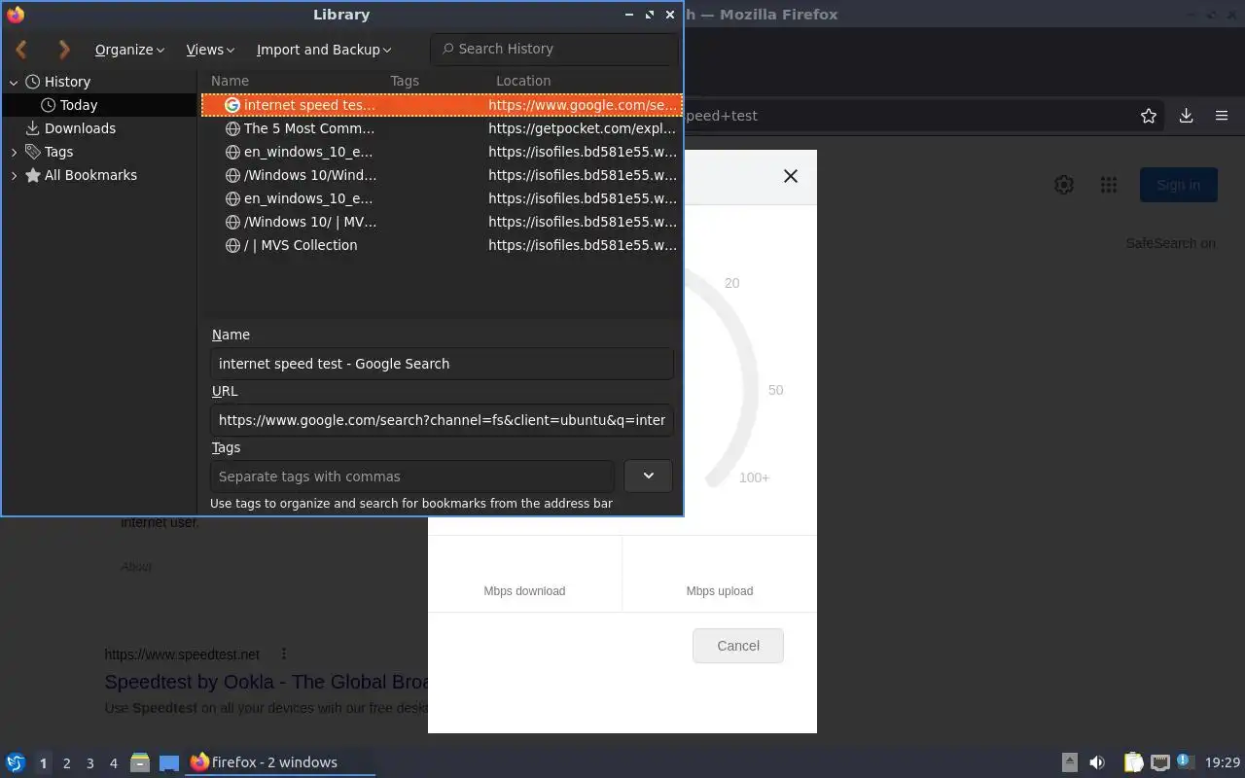Go forward with the Library forward arrow
Viewport: 1245px width, 778px height.
click(64, 49)
